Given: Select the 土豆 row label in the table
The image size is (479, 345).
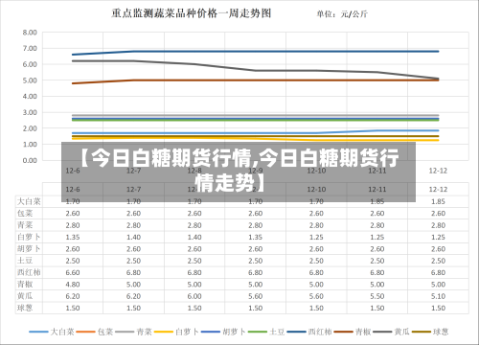Looking at the screenshot, I should click(x=25, y=261).
